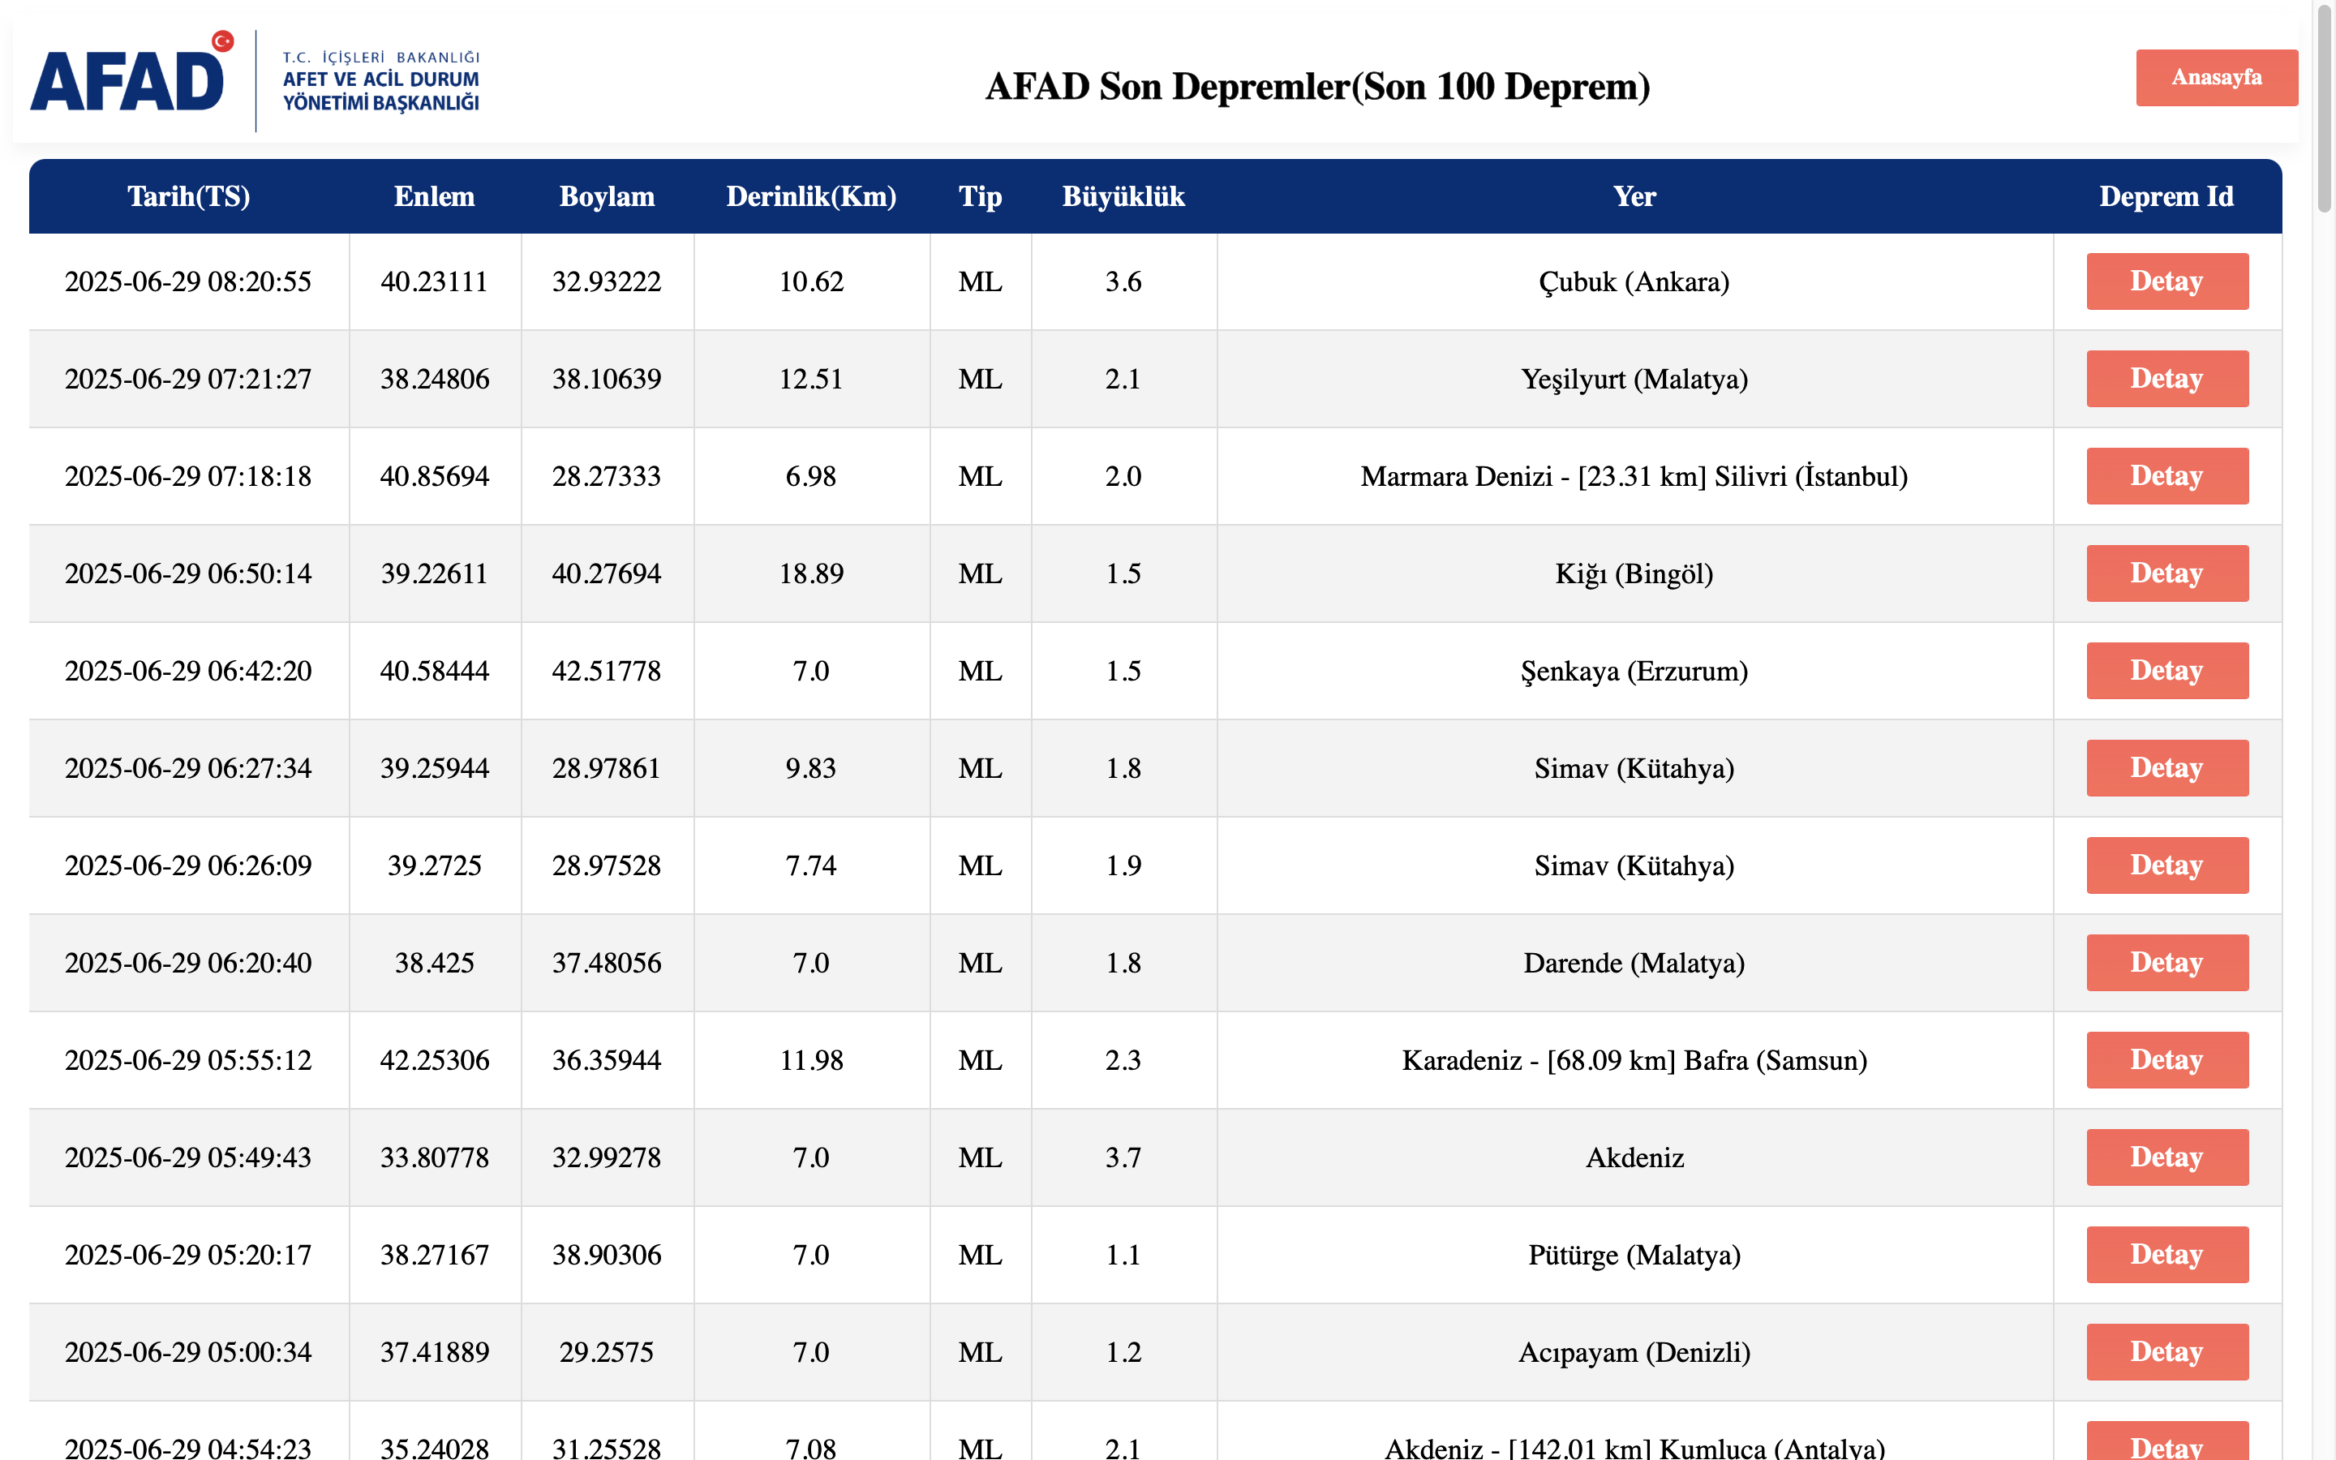Click latitude value 40.23111
This screenshot has width=2336, height=1460.
point(435,282)
